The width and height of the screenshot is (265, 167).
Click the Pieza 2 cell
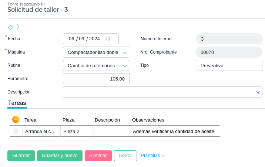[x=76, y=131]
